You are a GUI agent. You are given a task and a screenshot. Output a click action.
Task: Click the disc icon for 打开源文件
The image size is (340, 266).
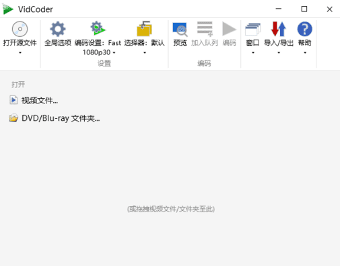20,29
